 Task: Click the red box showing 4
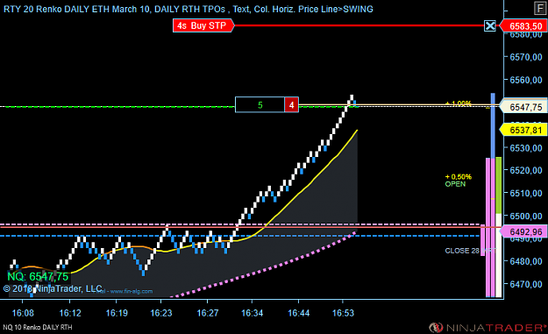(x=291, y=105)
